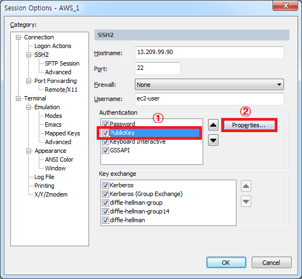This screenshot has height=279, width=302.
Task: Uncheck the last diffie-hellman checkbox
Action: tap(105, 220)
